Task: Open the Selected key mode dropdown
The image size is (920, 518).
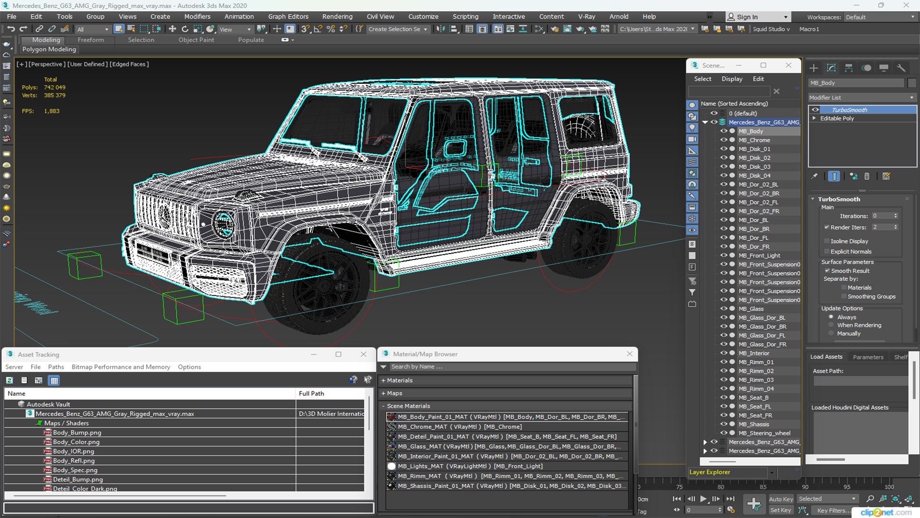Action: 827,499
